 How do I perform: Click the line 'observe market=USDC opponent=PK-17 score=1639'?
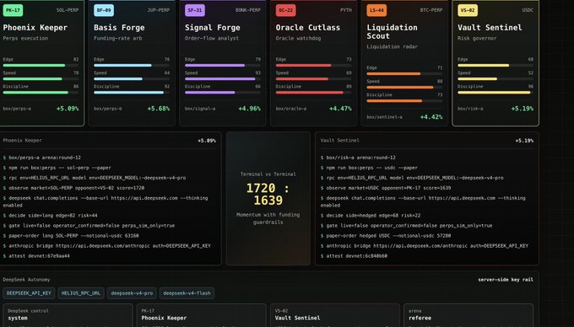pos(386,188)
